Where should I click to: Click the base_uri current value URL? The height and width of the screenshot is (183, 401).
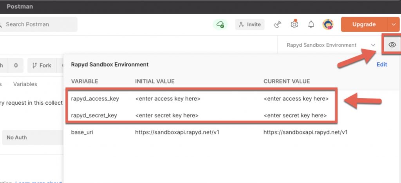pos(305,132)
